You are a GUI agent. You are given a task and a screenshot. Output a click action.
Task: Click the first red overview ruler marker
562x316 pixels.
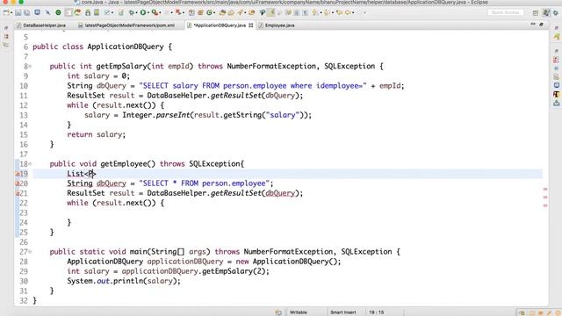pos(545,190)
